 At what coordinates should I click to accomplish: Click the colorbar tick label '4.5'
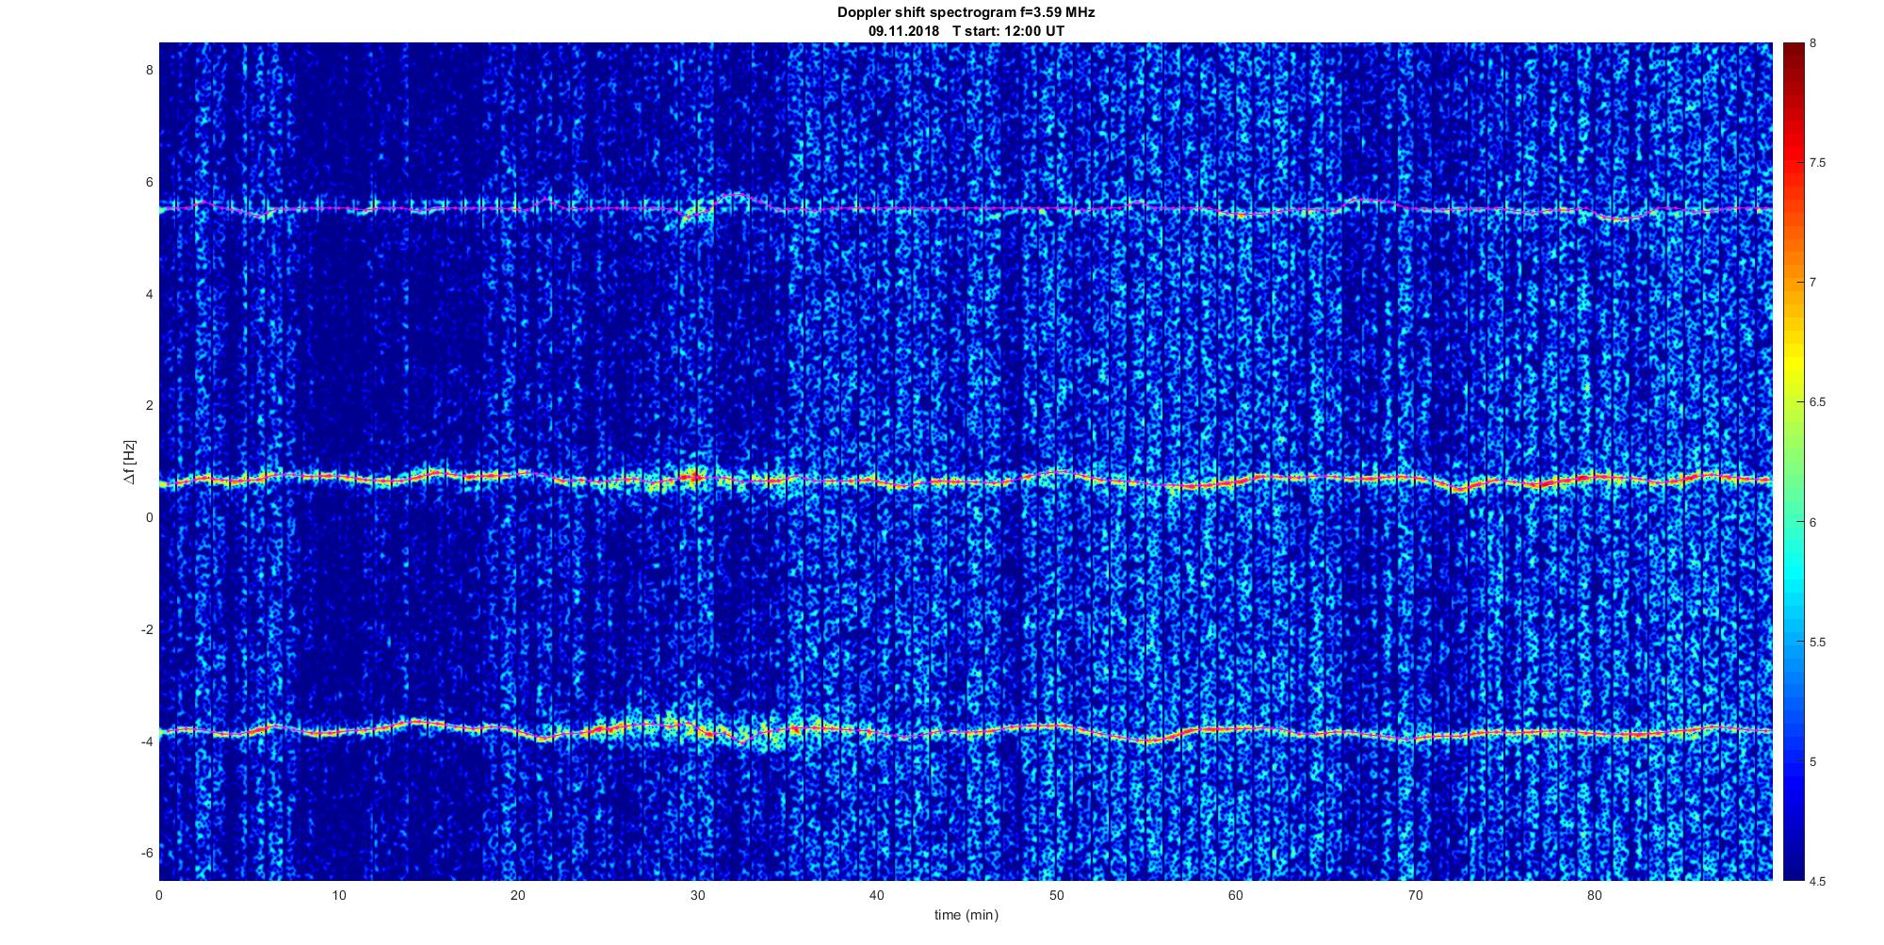point(1817,882)
